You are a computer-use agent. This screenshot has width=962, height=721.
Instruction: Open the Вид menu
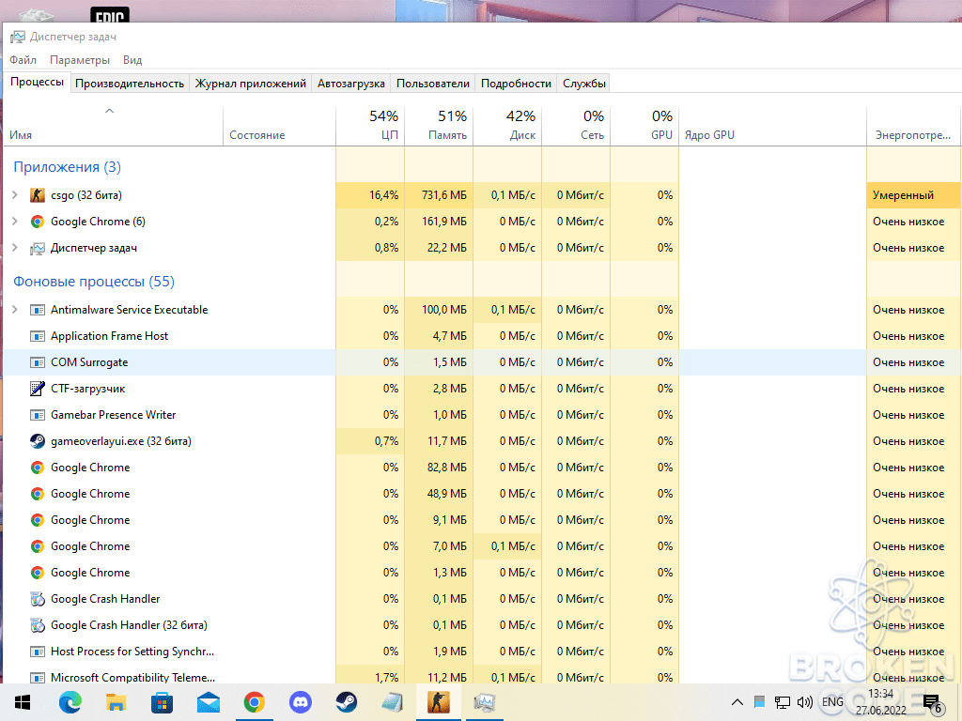(x=132, y=60)
